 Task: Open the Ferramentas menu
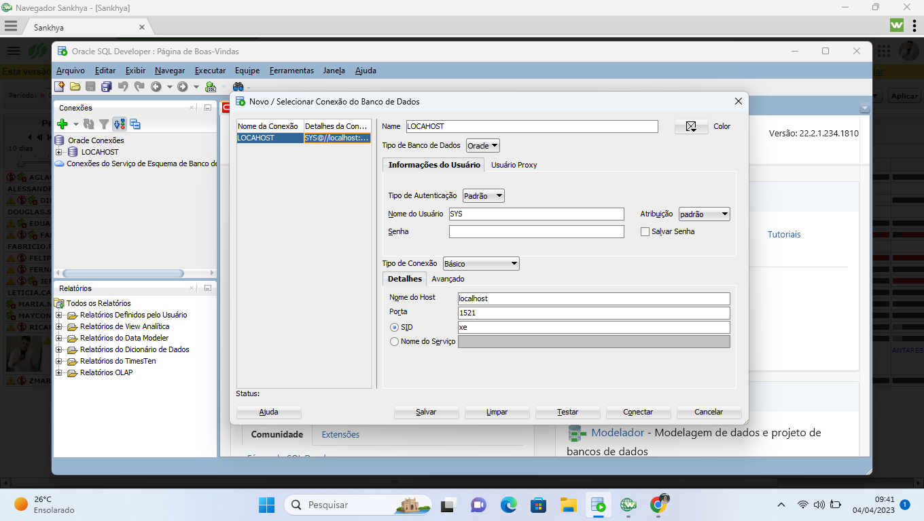(x=291, y=71)
